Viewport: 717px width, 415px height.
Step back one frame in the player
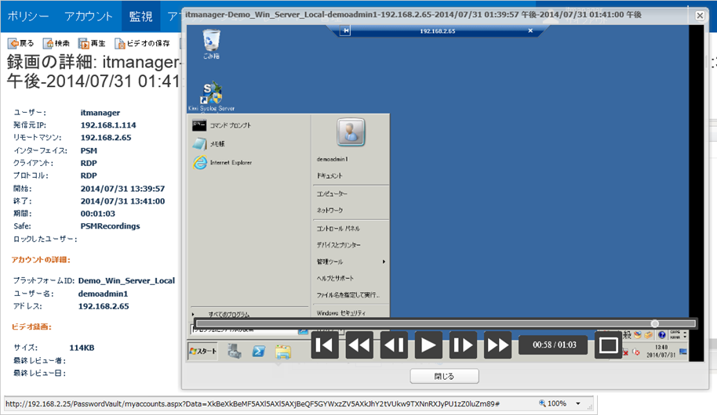(x=394, y=345)
